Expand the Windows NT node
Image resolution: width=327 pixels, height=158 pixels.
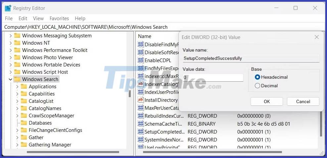11,43
